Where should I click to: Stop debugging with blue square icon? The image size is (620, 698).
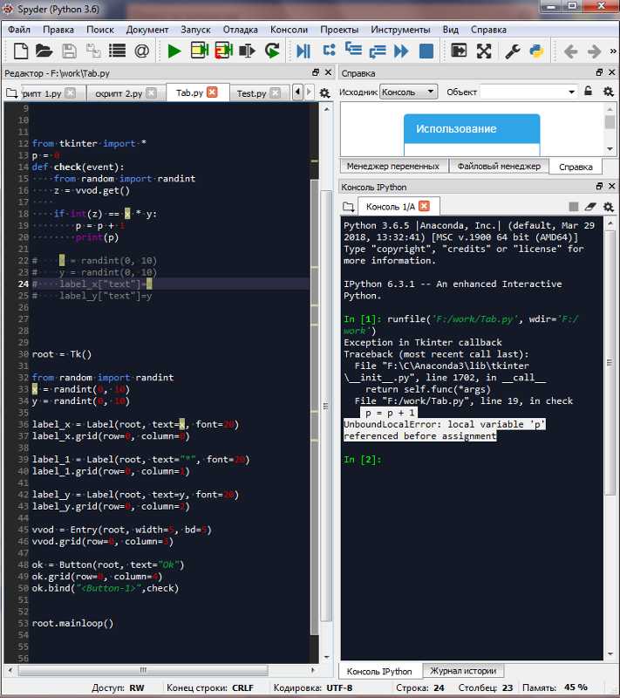click(426, 51)
